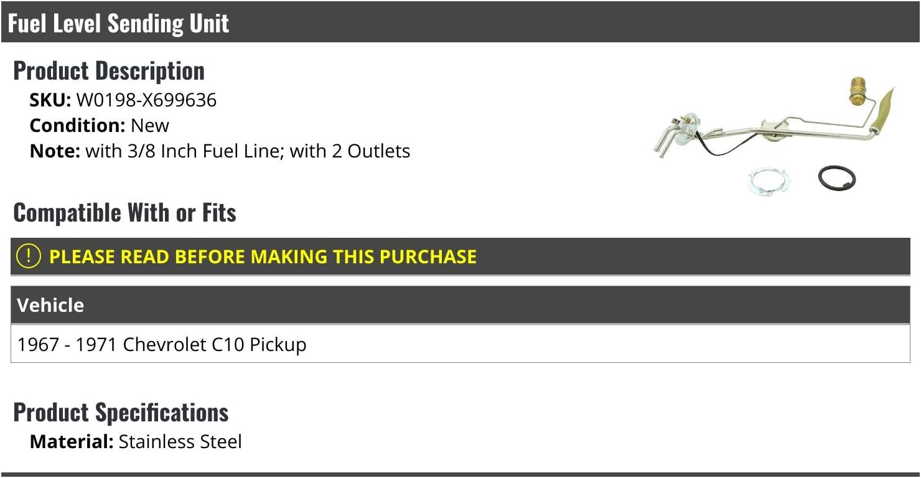
Task: Click the Product Specifications heading
Action: [121, 413]
